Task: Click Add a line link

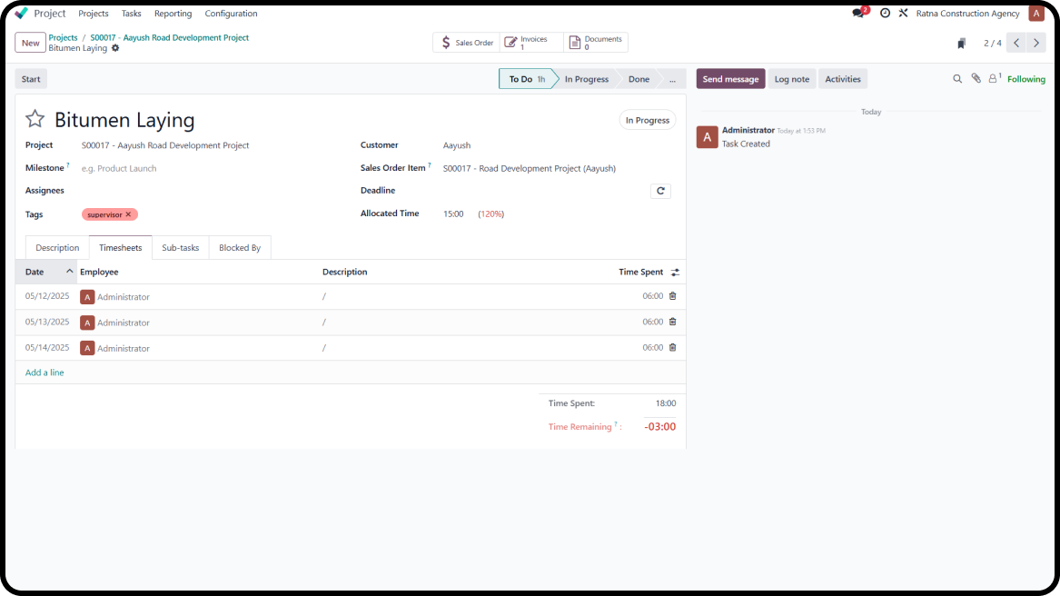Action: tap(45, 372)
